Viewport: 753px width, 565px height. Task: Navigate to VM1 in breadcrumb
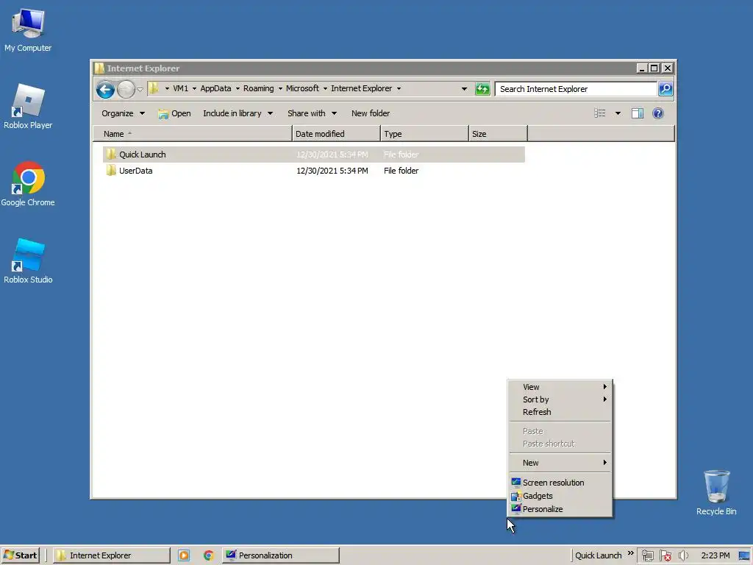point(181,88)
